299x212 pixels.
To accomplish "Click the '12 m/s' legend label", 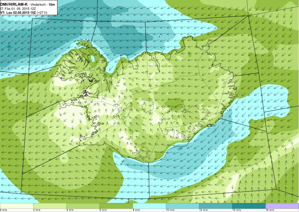I will coord(203,210).
